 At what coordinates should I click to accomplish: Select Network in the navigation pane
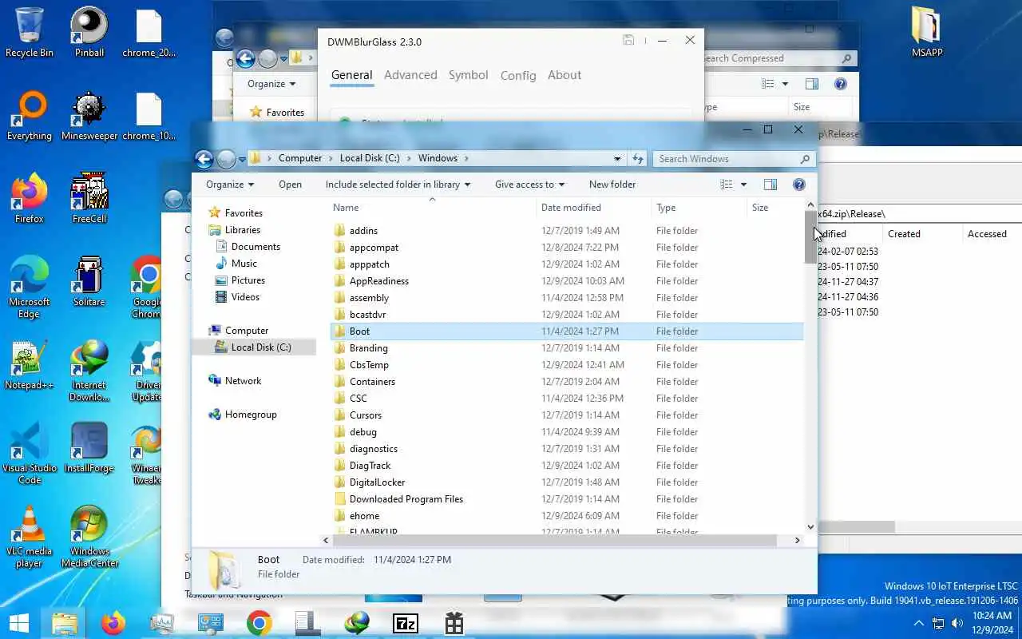coord(243,381)
